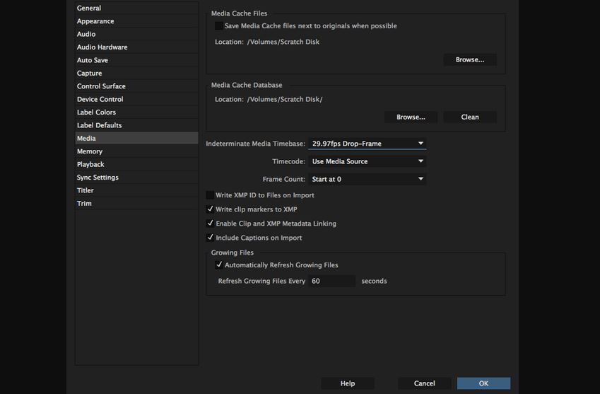Confirm preferences with OK

[483, 383]
